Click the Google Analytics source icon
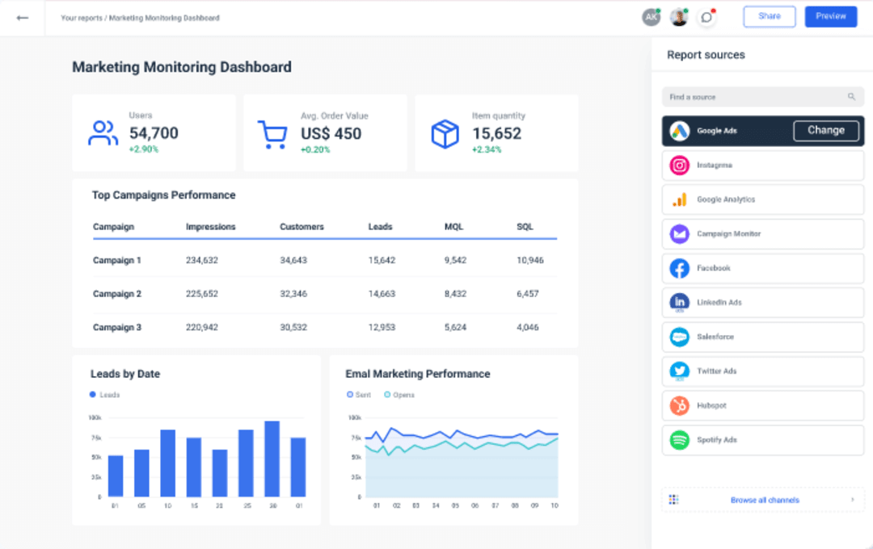The image size is (873, 549). point(679,199)
